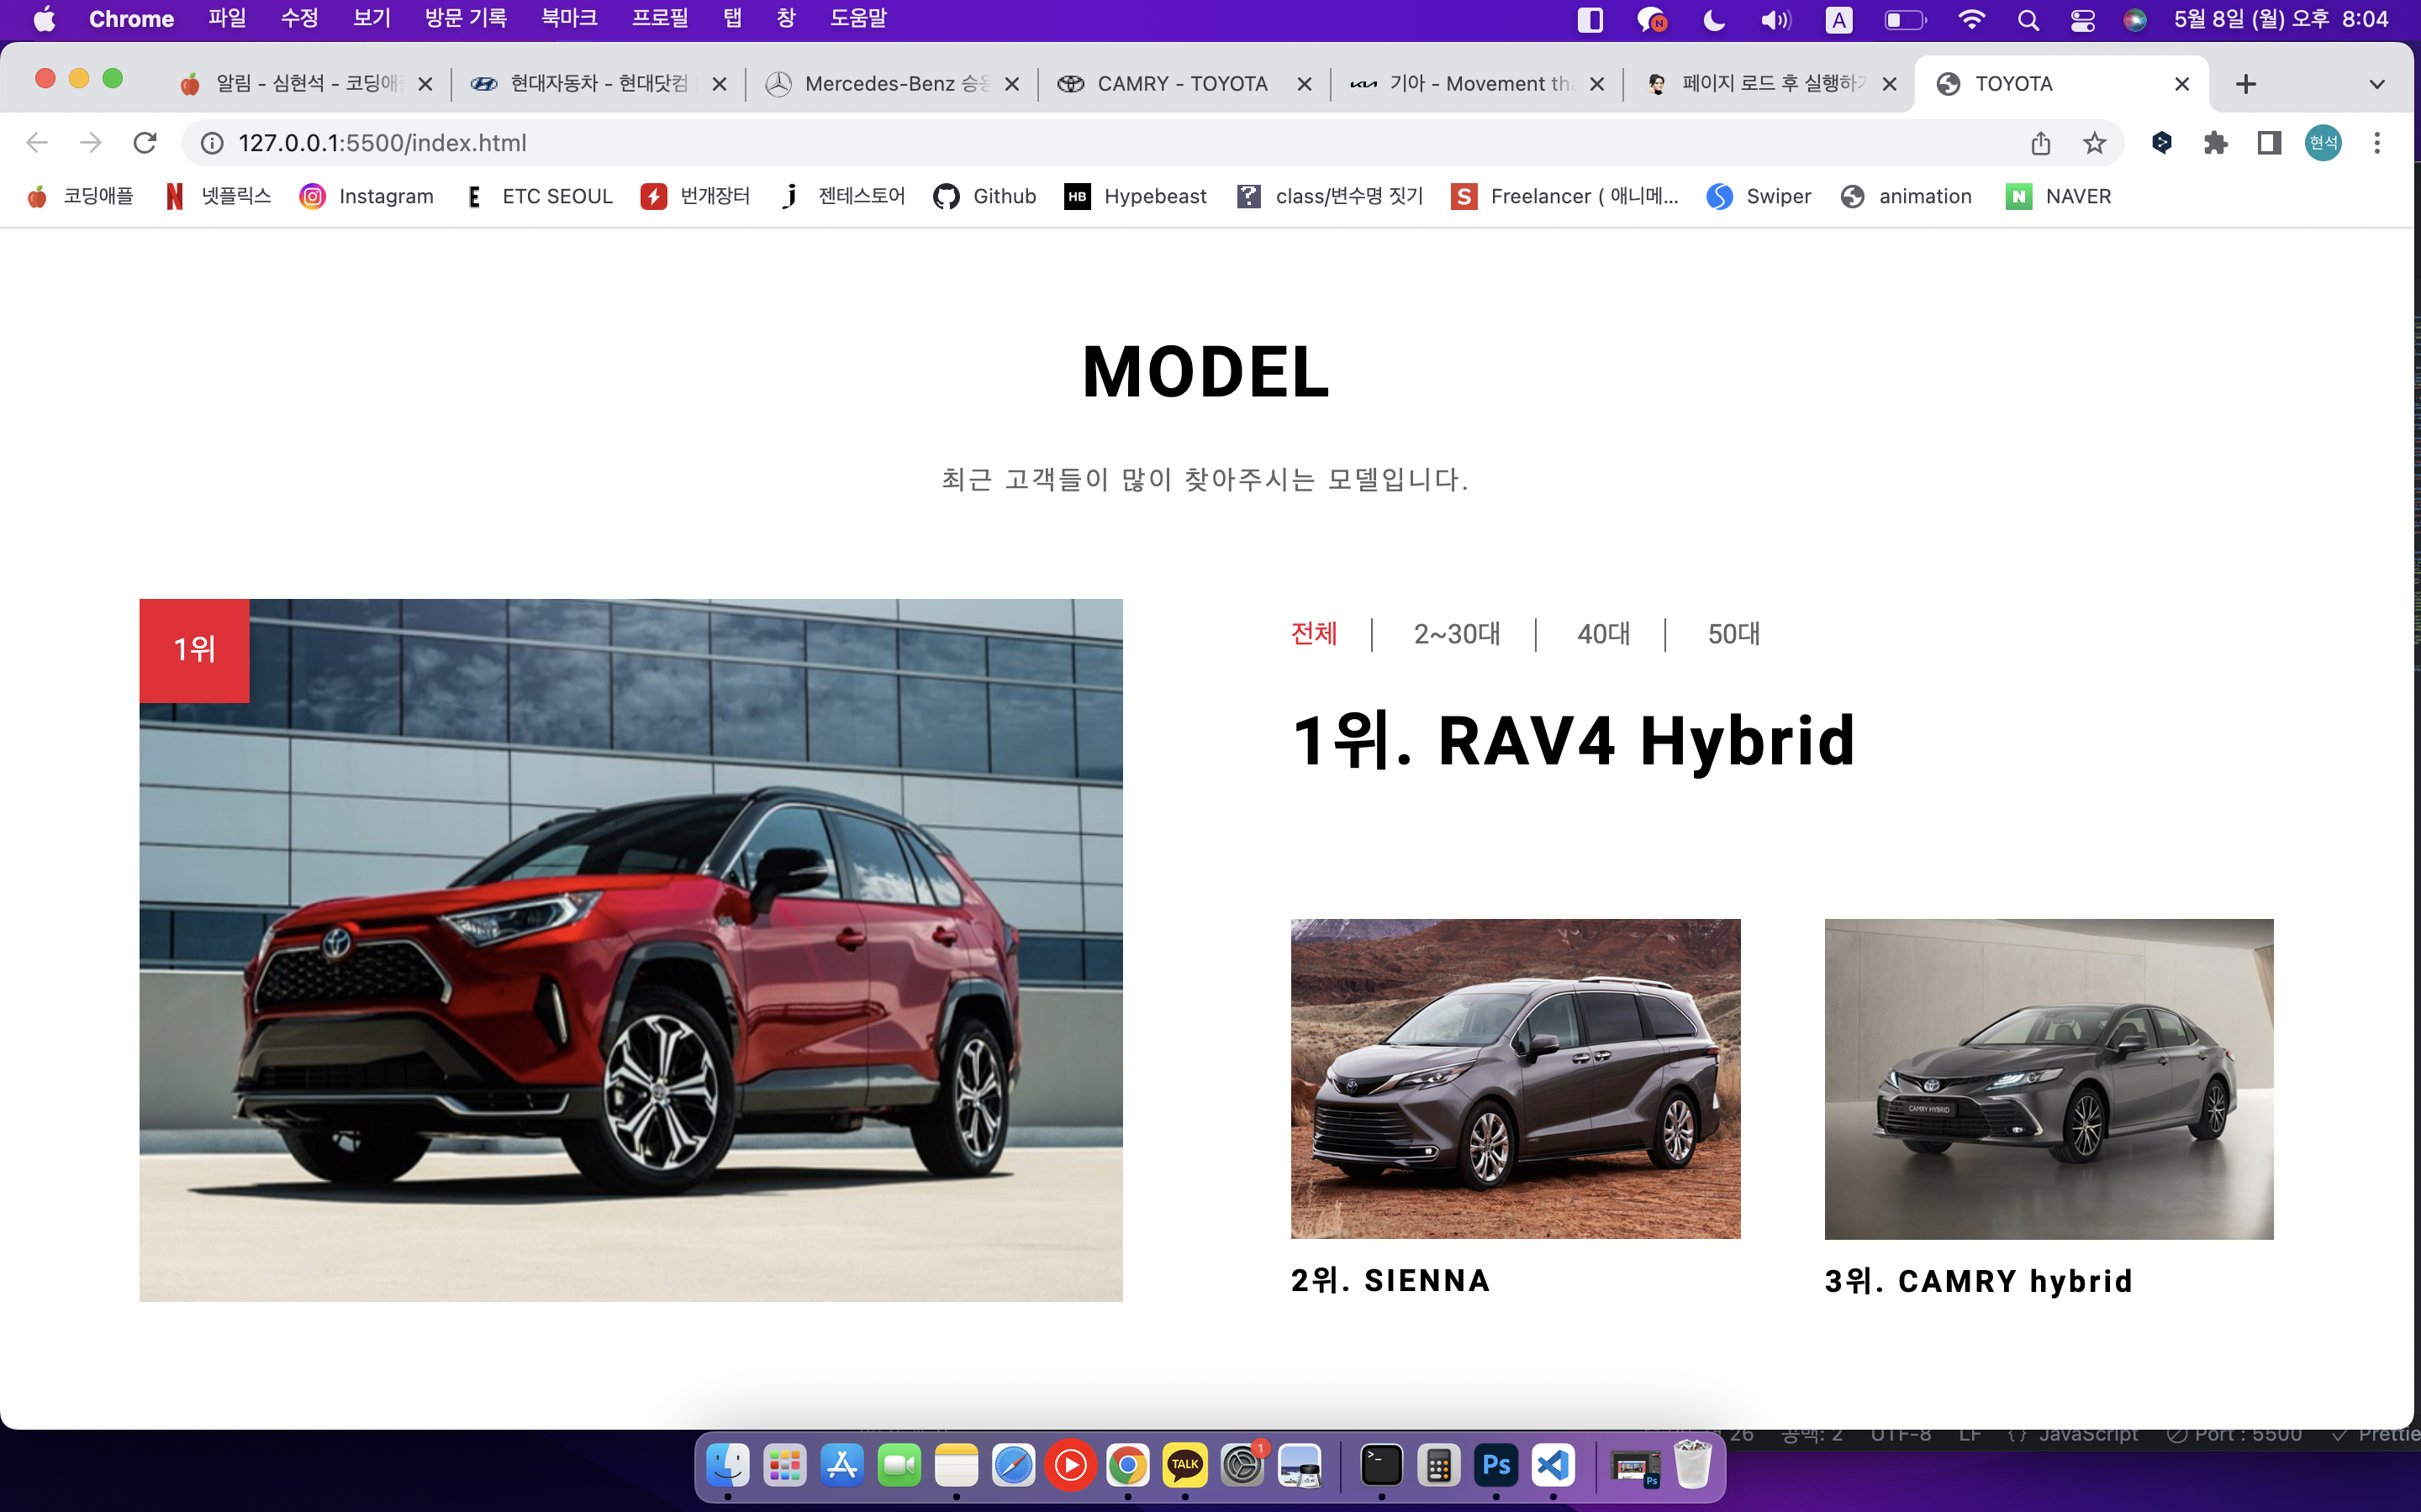
Task: Open the Hypebeast bookmark
Action: coord(1136,196)
